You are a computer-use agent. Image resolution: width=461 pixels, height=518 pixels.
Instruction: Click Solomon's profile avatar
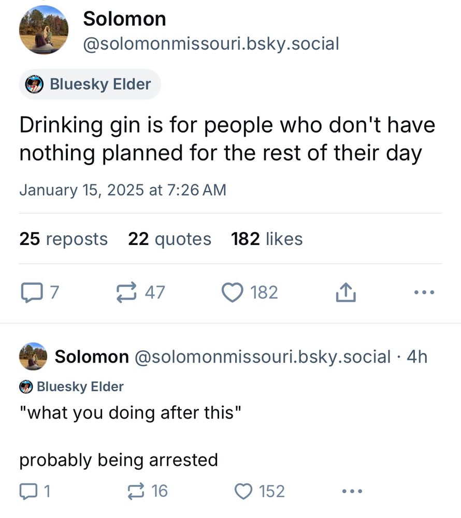click(x=44, y=30)
